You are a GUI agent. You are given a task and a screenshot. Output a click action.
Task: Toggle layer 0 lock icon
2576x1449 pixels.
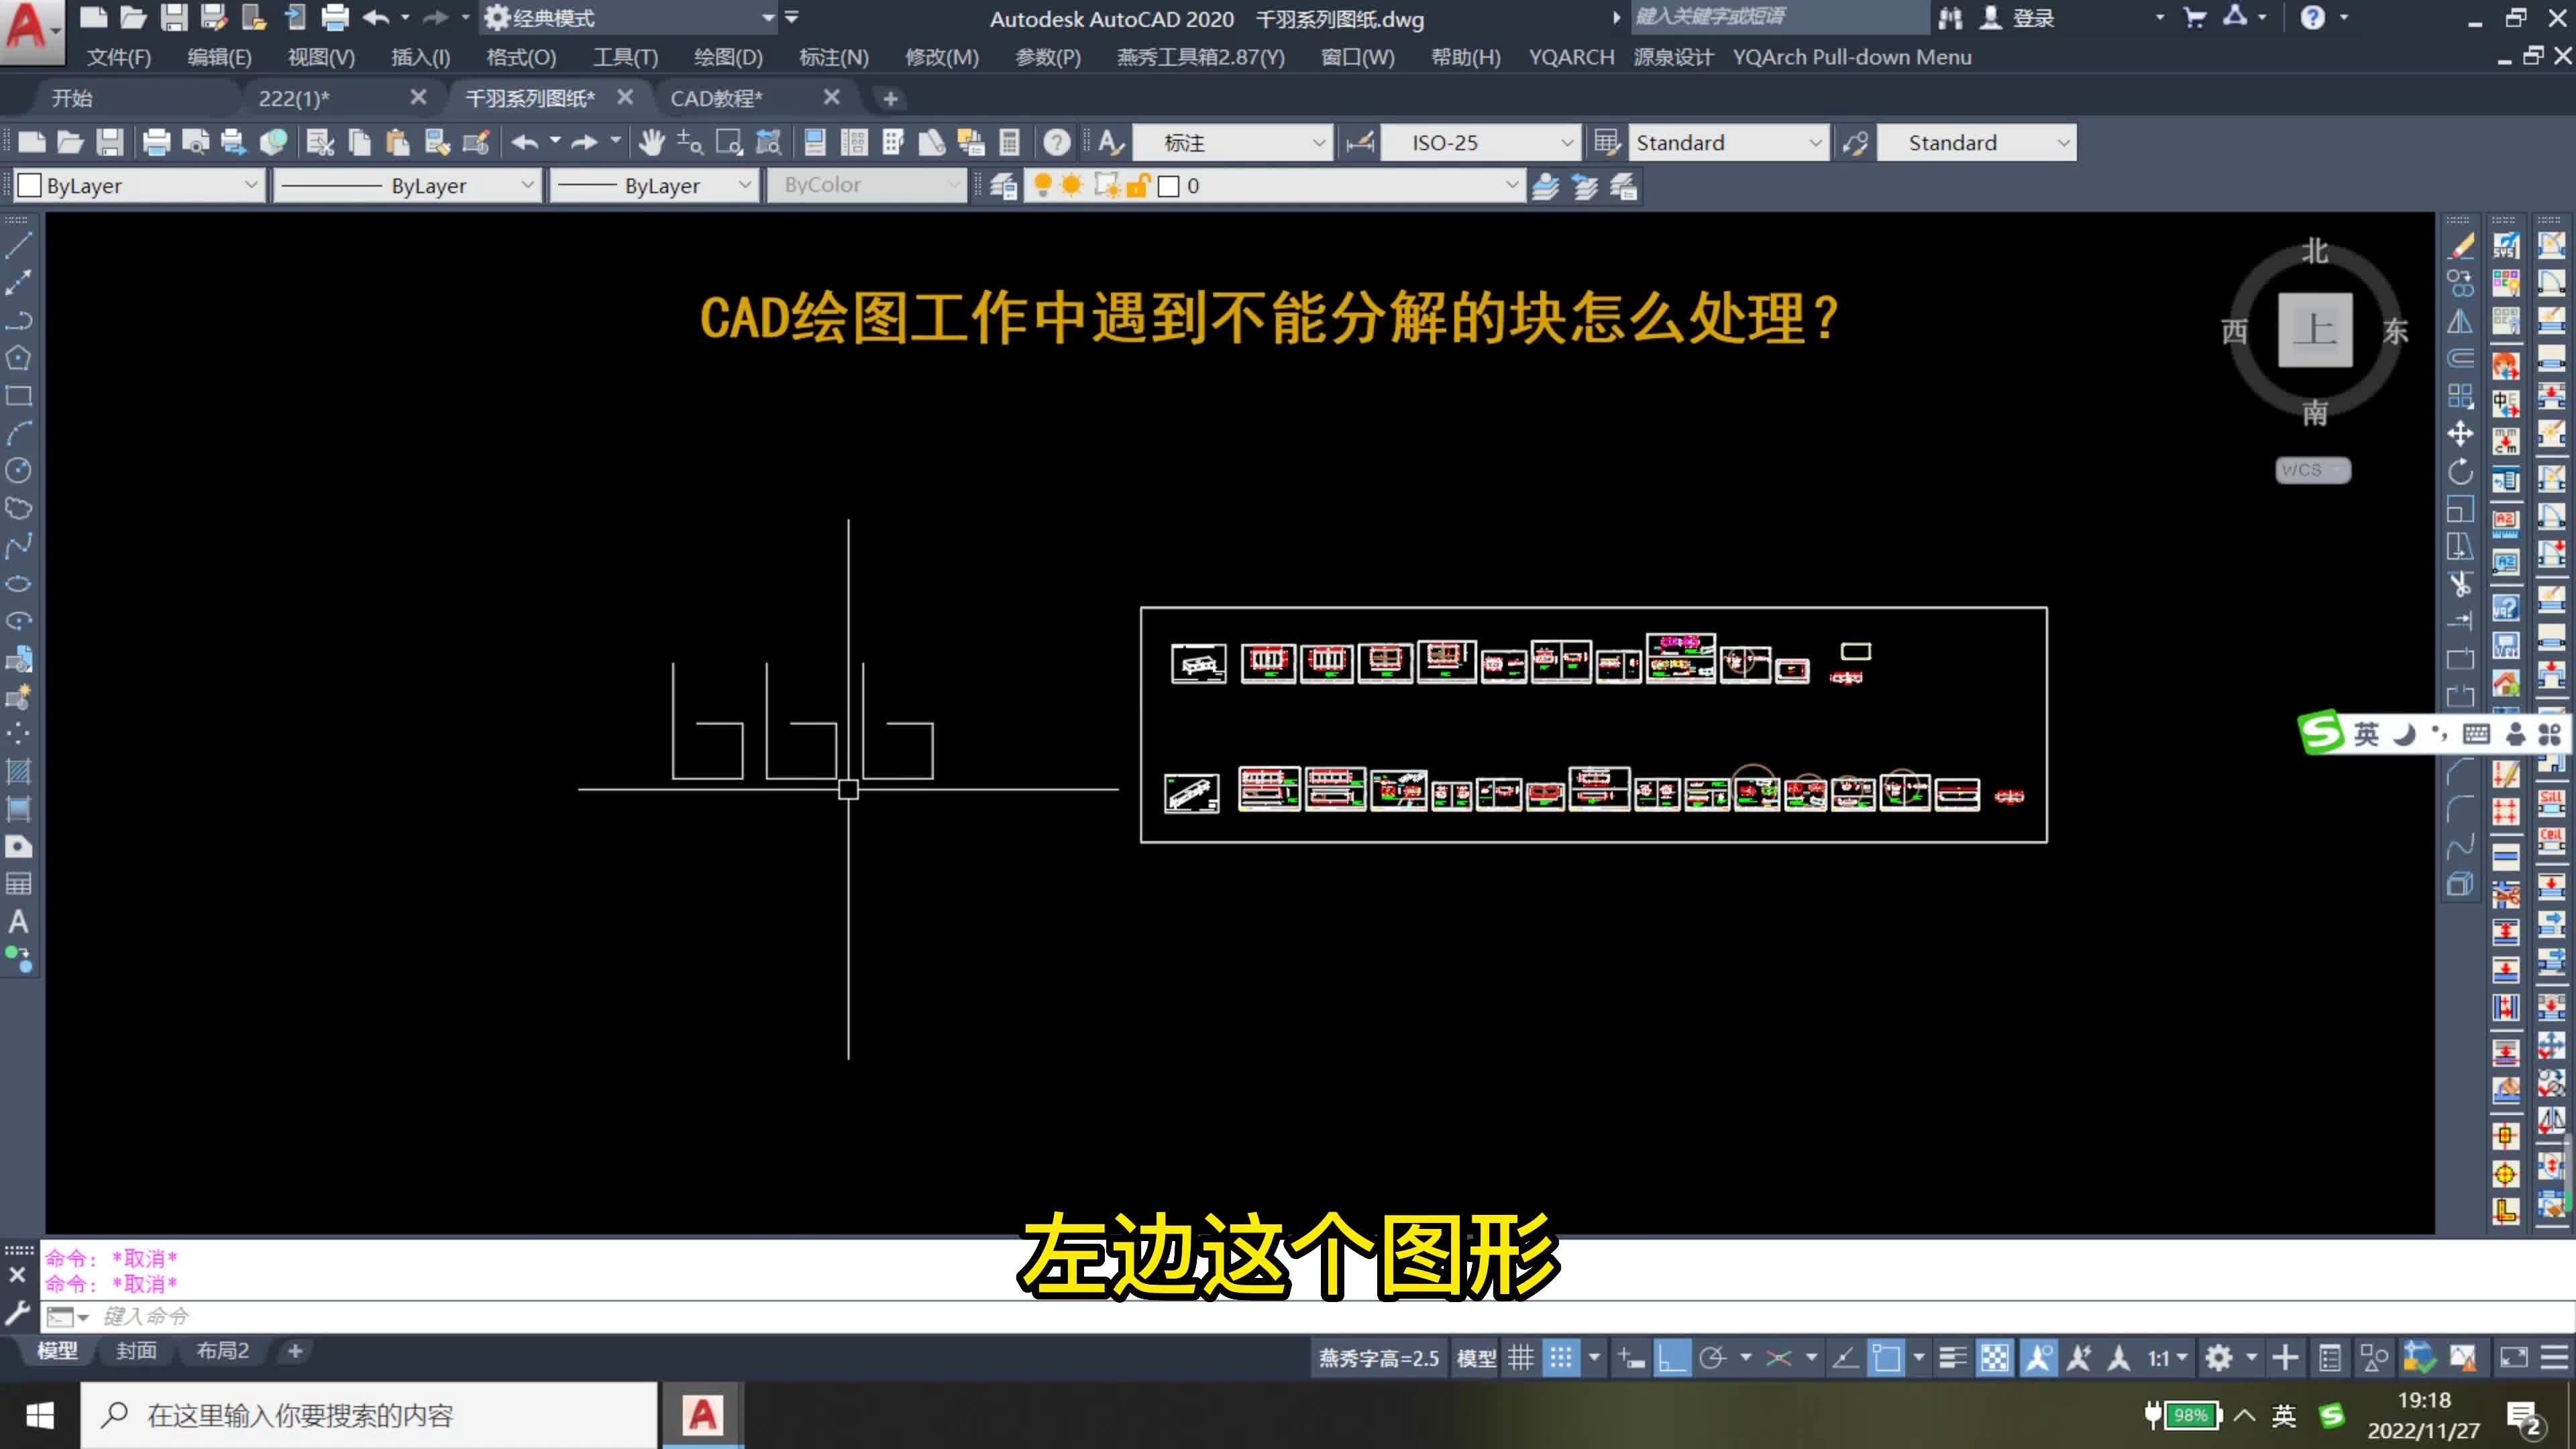point(1138,186)
